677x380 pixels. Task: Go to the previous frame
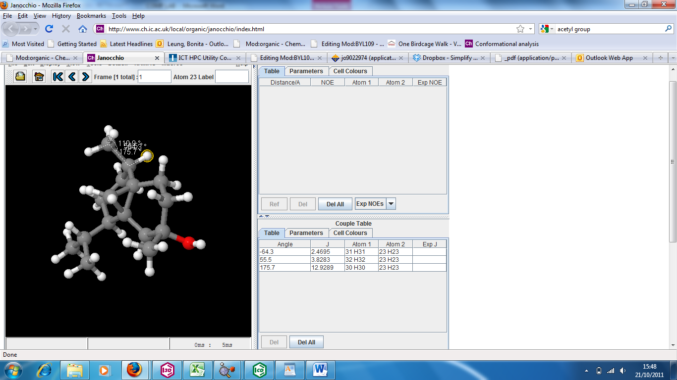(x=72, y=77)
